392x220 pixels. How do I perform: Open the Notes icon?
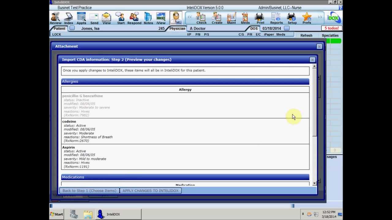[148, 18]
